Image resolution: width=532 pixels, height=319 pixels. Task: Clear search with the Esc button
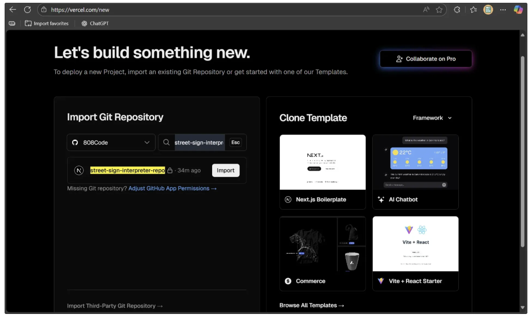(x=236, y=142)
